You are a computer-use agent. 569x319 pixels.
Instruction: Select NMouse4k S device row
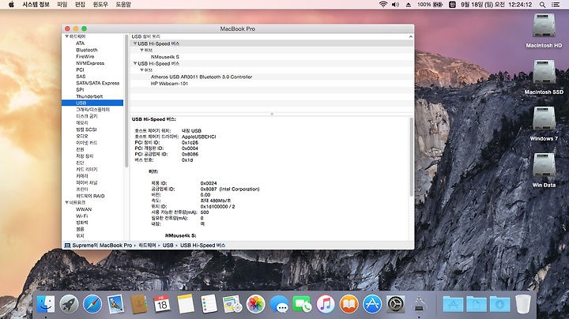point(272,57)
